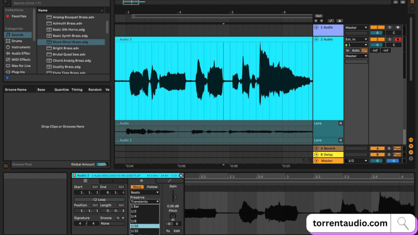Open the Transients preserve dropdown

point(145,202)
